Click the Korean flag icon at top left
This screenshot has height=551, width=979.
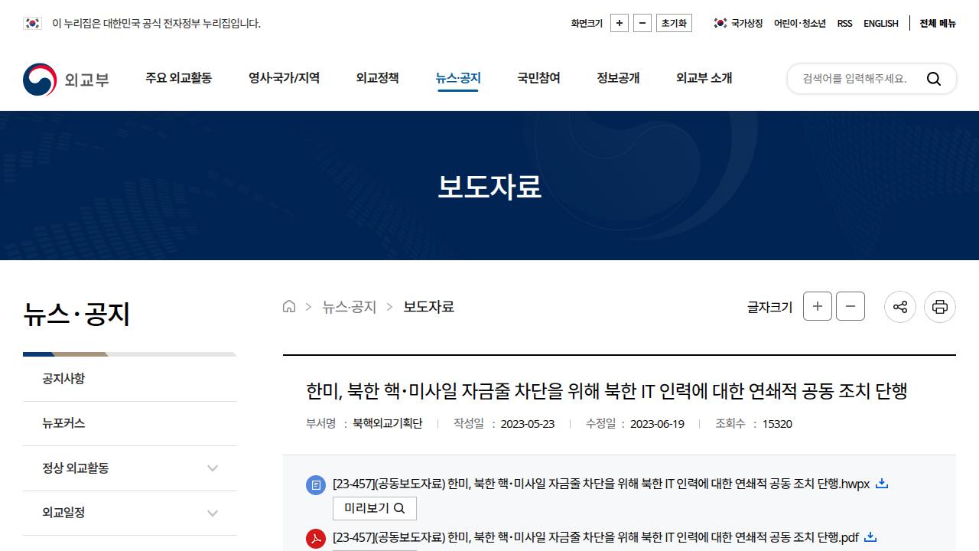tap(32, 23)
